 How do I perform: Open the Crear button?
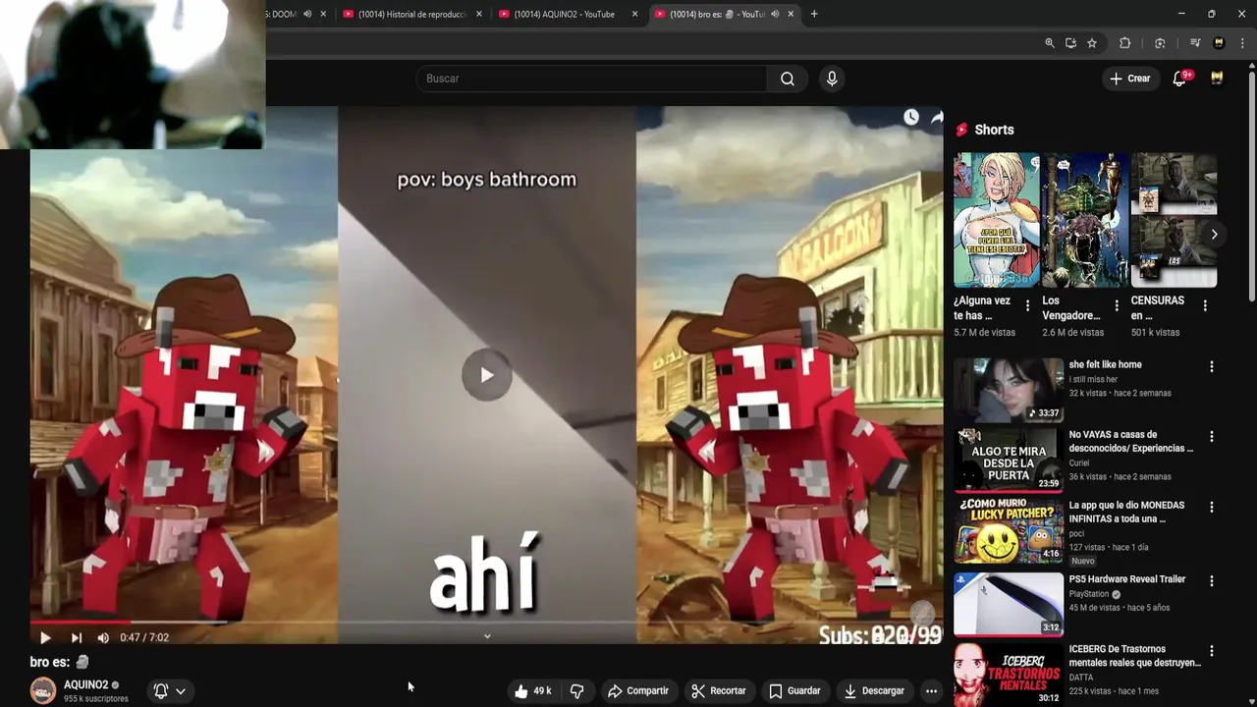pyautogui.click(x=1129, y=79)
